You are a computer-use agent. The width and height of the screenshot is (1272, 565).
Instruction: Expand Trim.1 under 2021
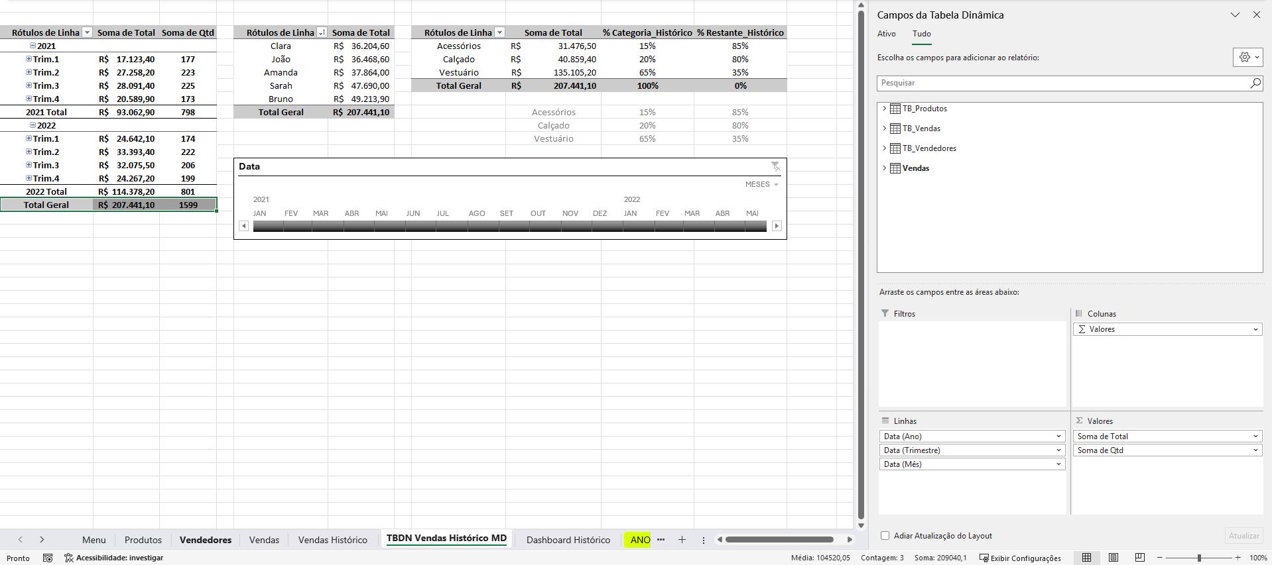[29, 59]
